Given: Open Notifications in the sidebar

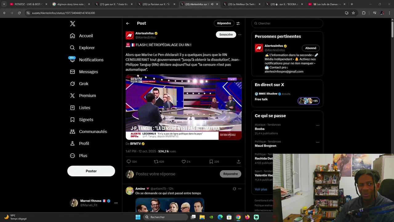Looking at the screenshot, I should tap(87, 60).
